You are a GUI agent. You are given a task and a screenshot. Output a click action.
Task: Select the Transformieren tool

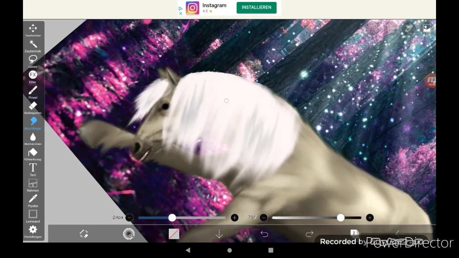pyautogui.click(x=33, y=30)
